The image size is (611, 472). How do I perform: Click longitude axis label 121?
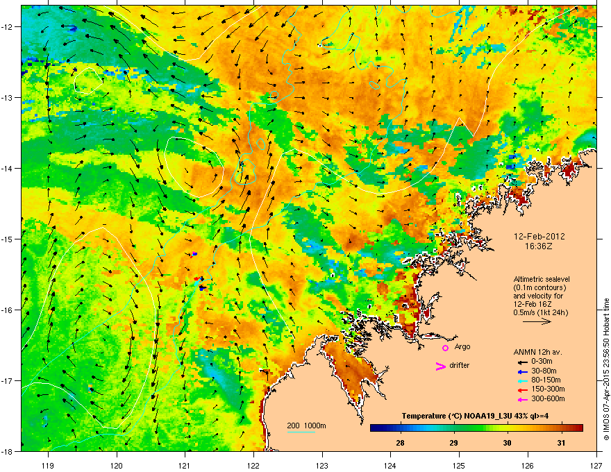point(185,465)
